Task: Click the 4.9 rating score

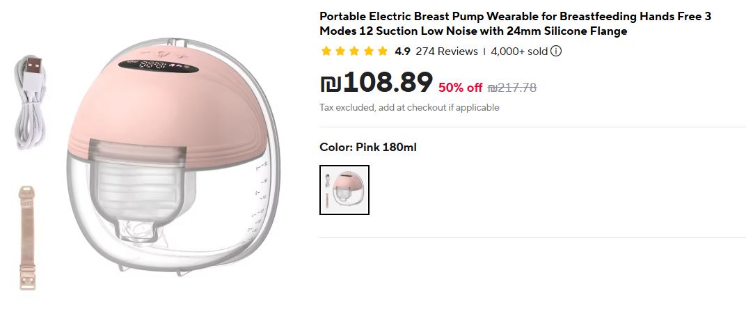Action: [402, 51]
